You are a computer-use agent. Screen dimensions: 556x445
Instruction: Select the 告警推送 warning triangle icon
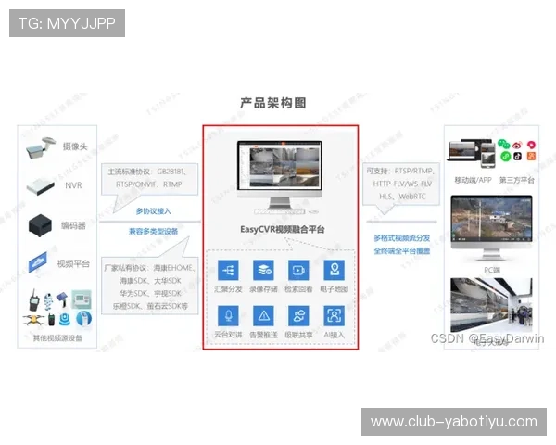[x=263, y=315]
